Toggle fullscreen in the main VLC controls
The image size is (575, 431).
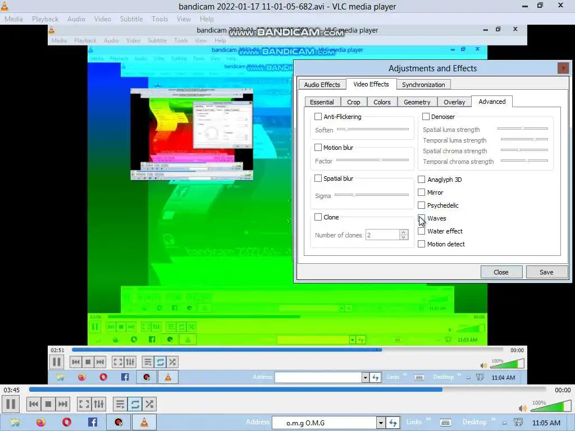pyautogui.click(x=84, y=404)
